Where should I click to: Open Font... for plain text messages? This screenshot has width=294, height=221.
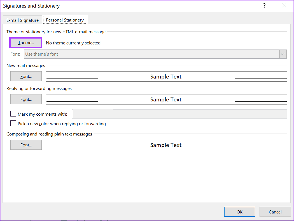point(26,145)
